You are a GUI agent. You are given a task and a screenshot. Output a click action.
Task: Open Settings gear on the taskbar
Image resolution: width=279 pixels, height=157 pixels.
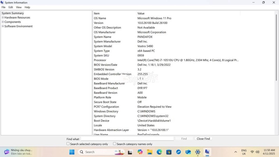pos(198,152)
